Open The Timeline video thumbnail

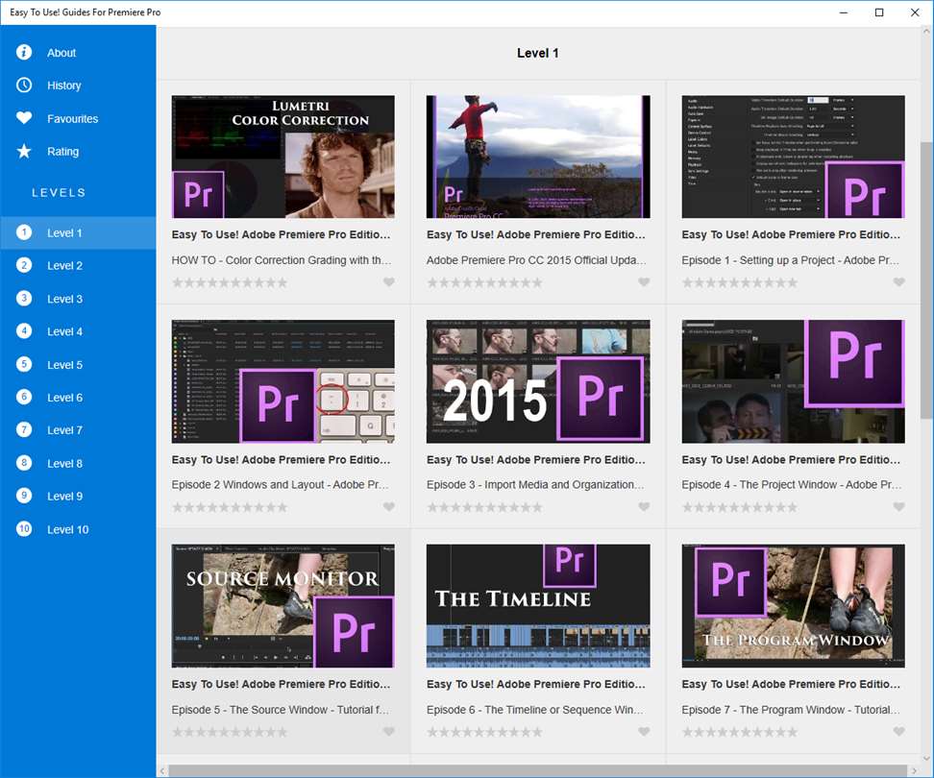pos(538,605)
